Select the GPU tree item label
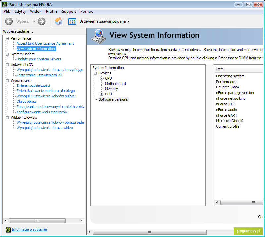Image resolution: width=265 pixels, height=237 pixels. 108,94
